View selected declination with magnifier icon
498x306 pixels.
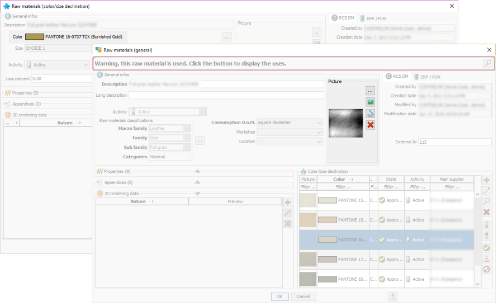click(487, 201)
